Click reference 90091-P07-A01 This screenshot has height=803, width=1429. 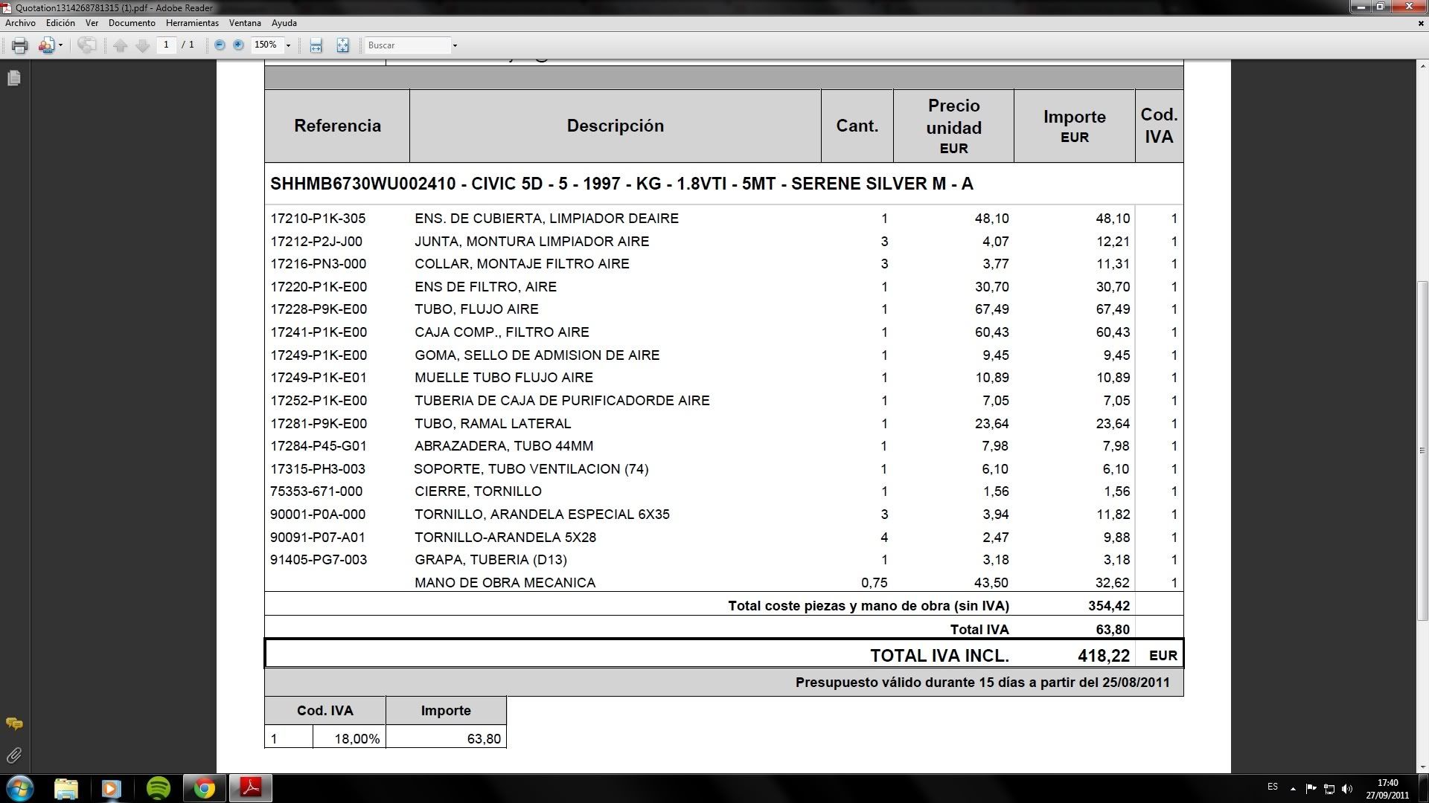[x=318, y=538]
